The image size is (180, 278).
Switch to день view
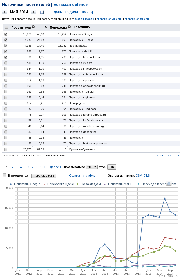58,12
